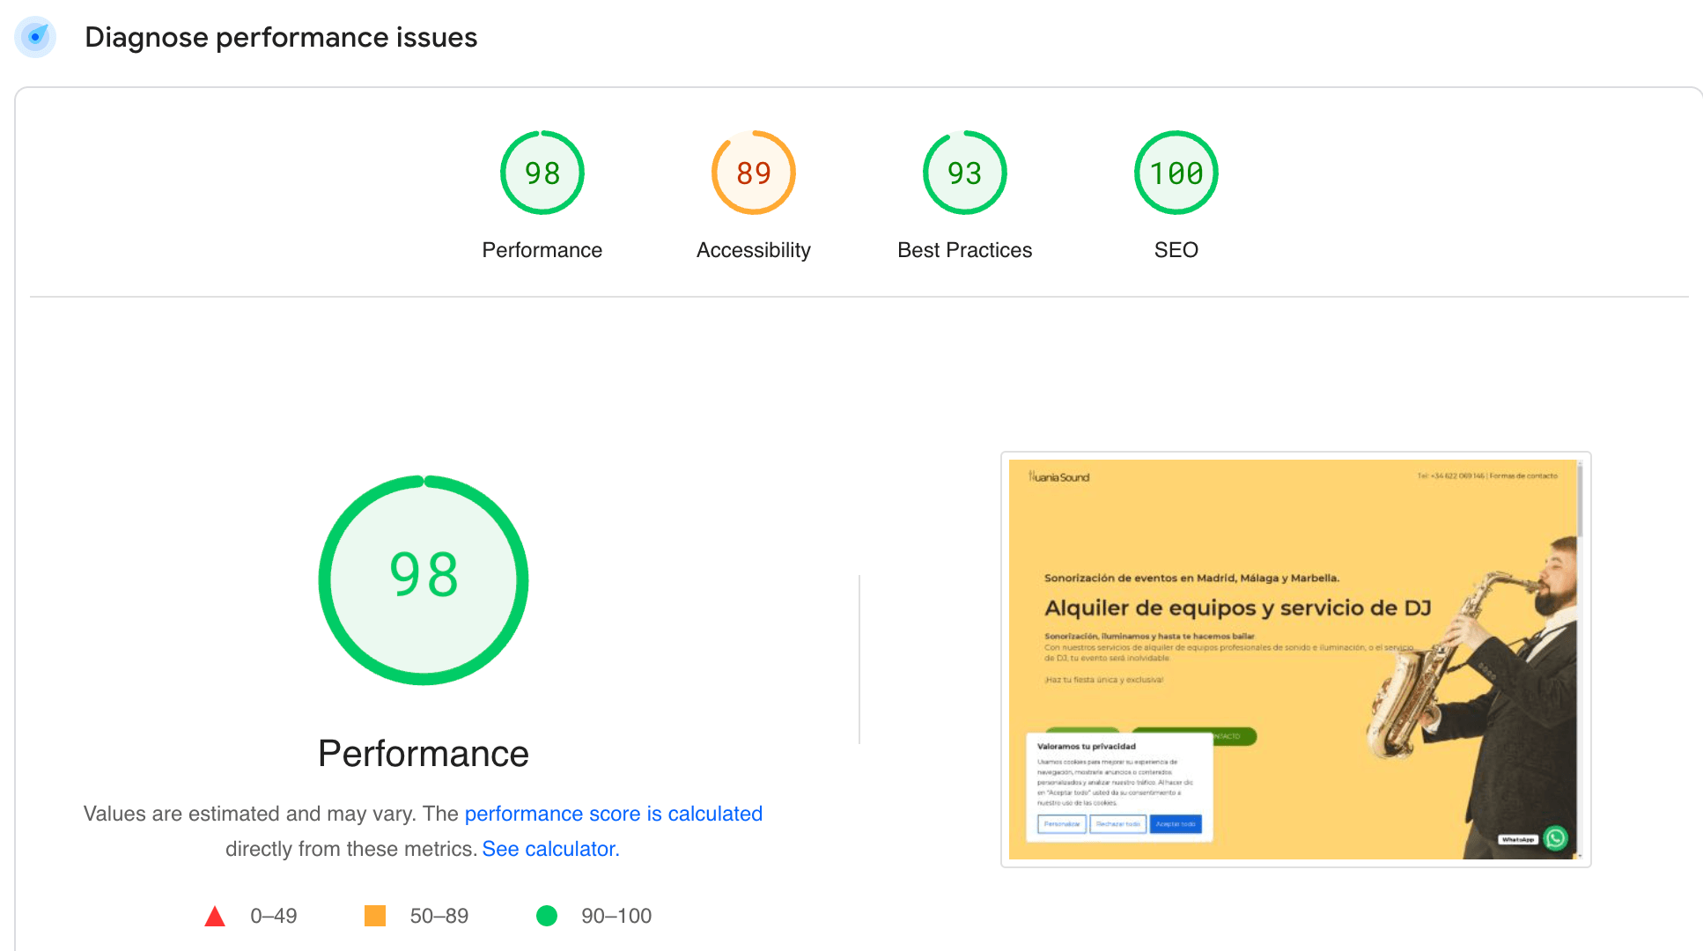Screen dimensions: 1703x951
Task: Select the Performance 98 score gauge
Action: 542,173
